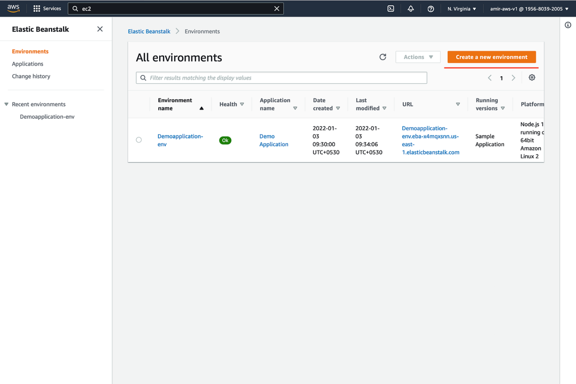Collapse the Elastic Beanstalk side panel

[100, 29]
